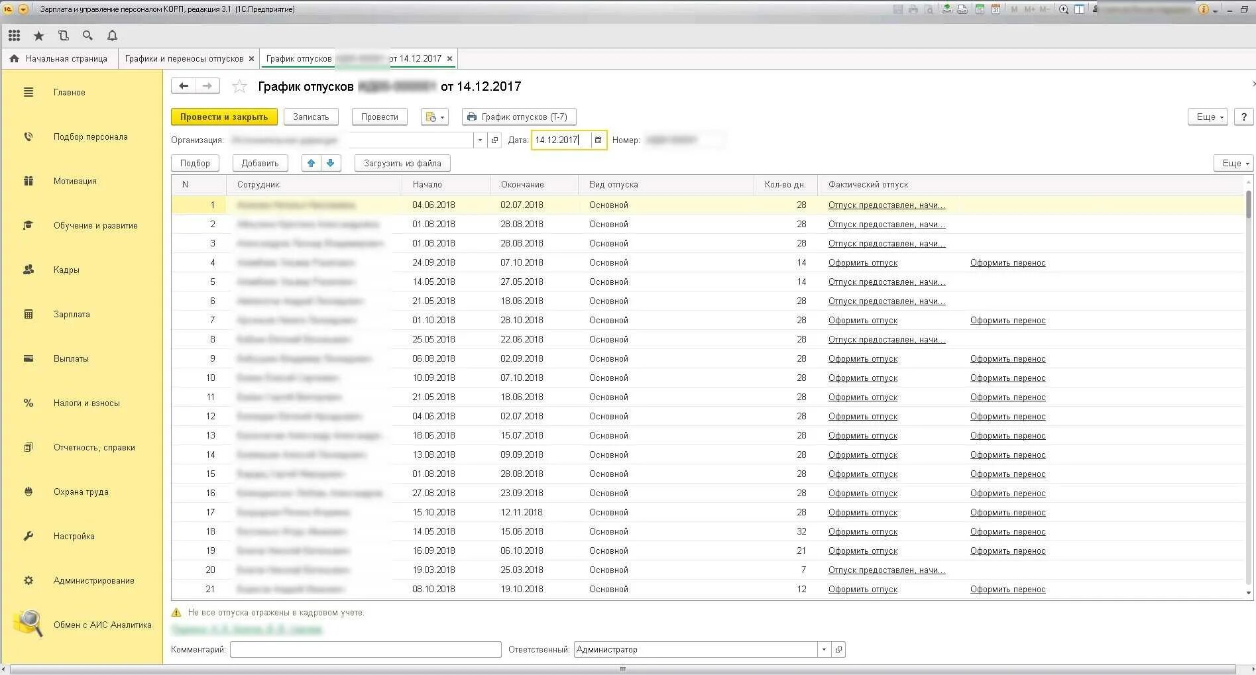
Task: Click Подбор button
Action: pyautogui.click(x=195, y=163)
